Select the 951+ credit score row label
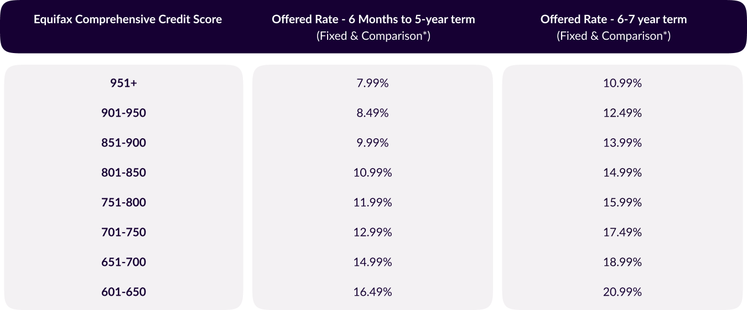 pyautogui.click(x=123, y=83)
